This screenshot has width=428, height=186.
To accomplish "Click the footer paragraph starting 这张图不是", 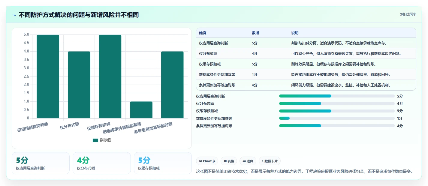I will click(x=305, y=172).
